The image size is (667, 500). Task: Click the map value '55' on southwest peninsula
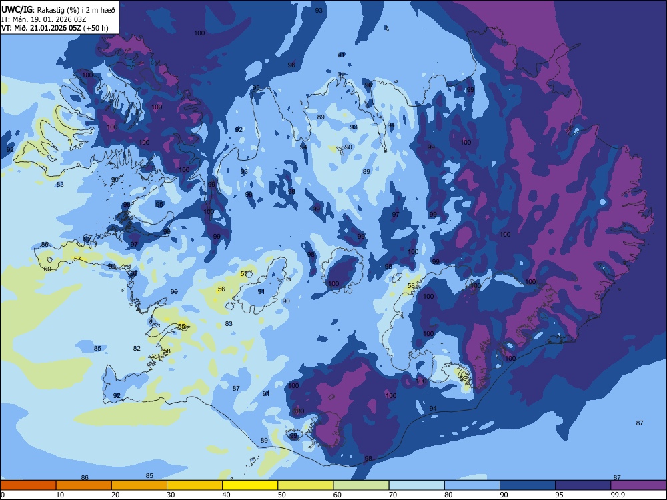tap(181, 327)
